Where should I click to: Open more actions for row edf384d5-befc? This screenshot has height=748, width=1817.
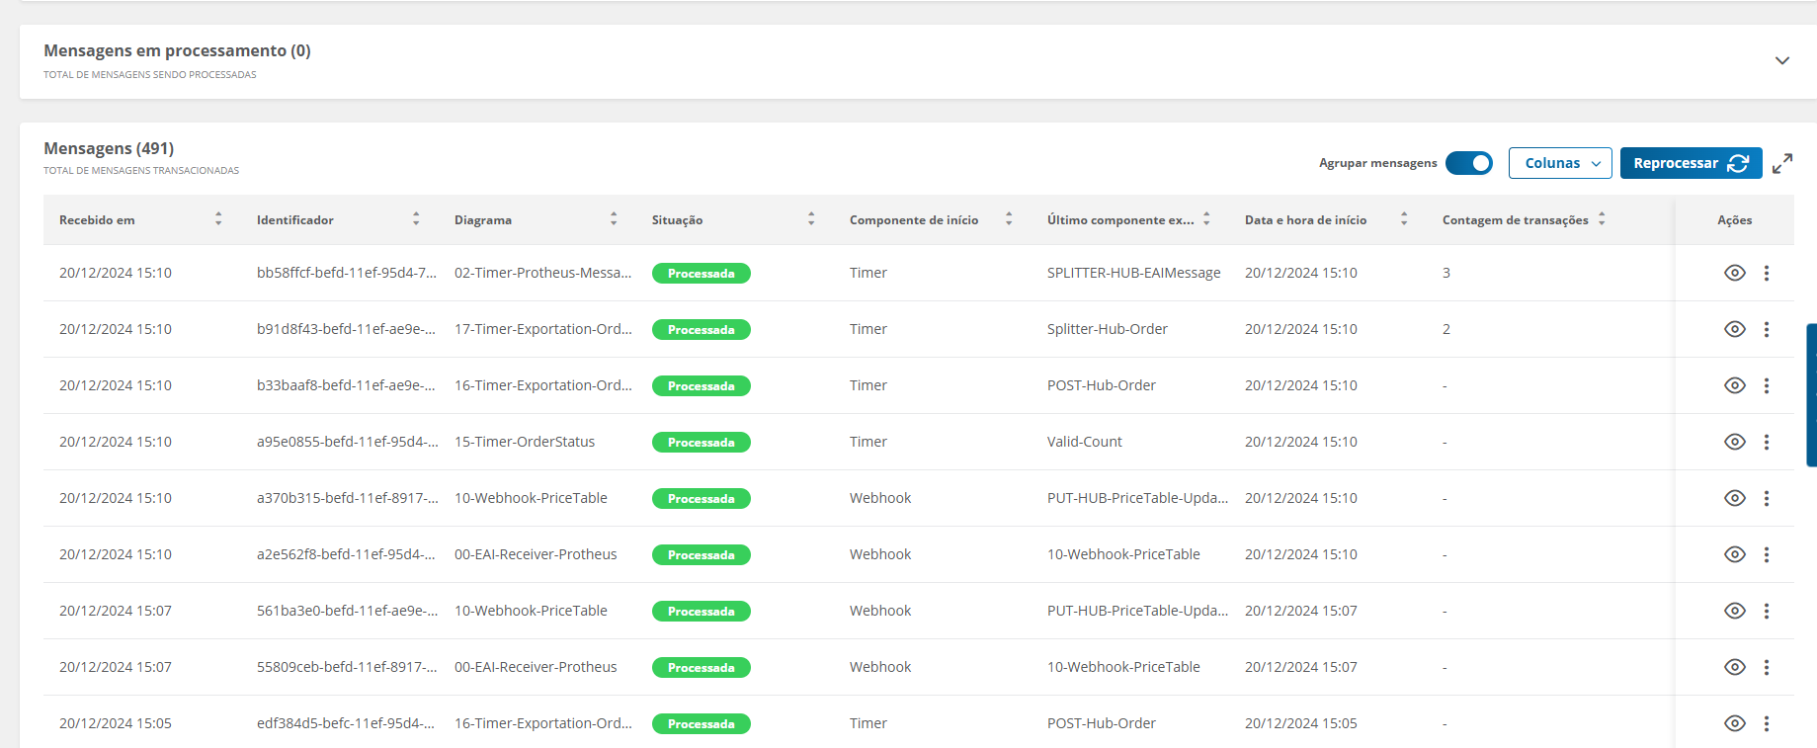pos(1767,723)
